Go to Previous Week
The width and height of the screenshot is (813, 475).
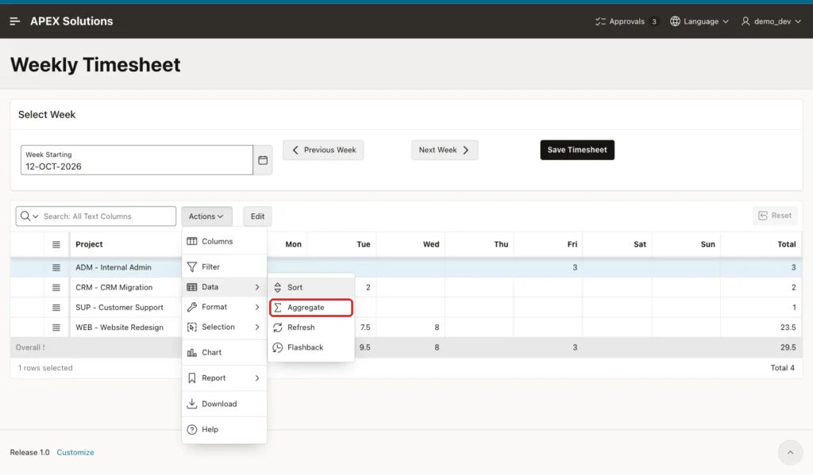click(x=323, y=150)
